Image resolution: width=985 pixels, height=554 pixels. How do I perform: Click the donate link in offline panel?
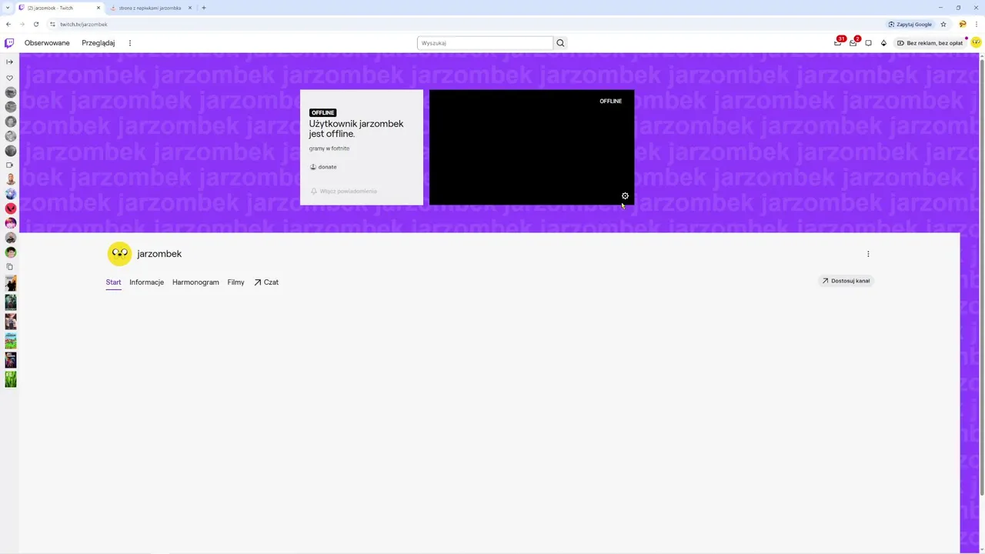tap(323, 167)
